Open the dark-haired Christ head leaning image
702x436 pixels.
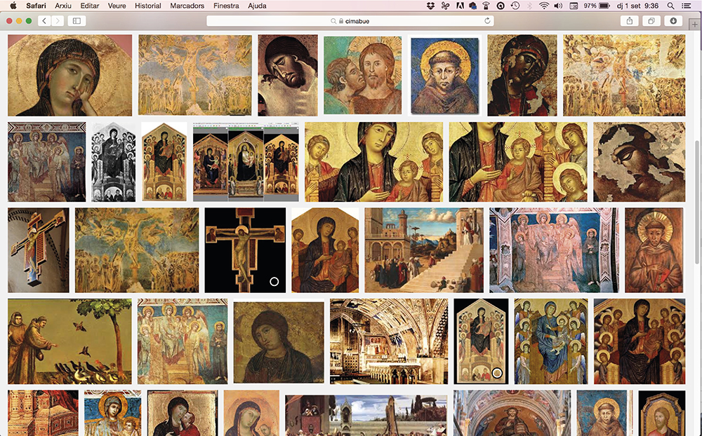287,75
